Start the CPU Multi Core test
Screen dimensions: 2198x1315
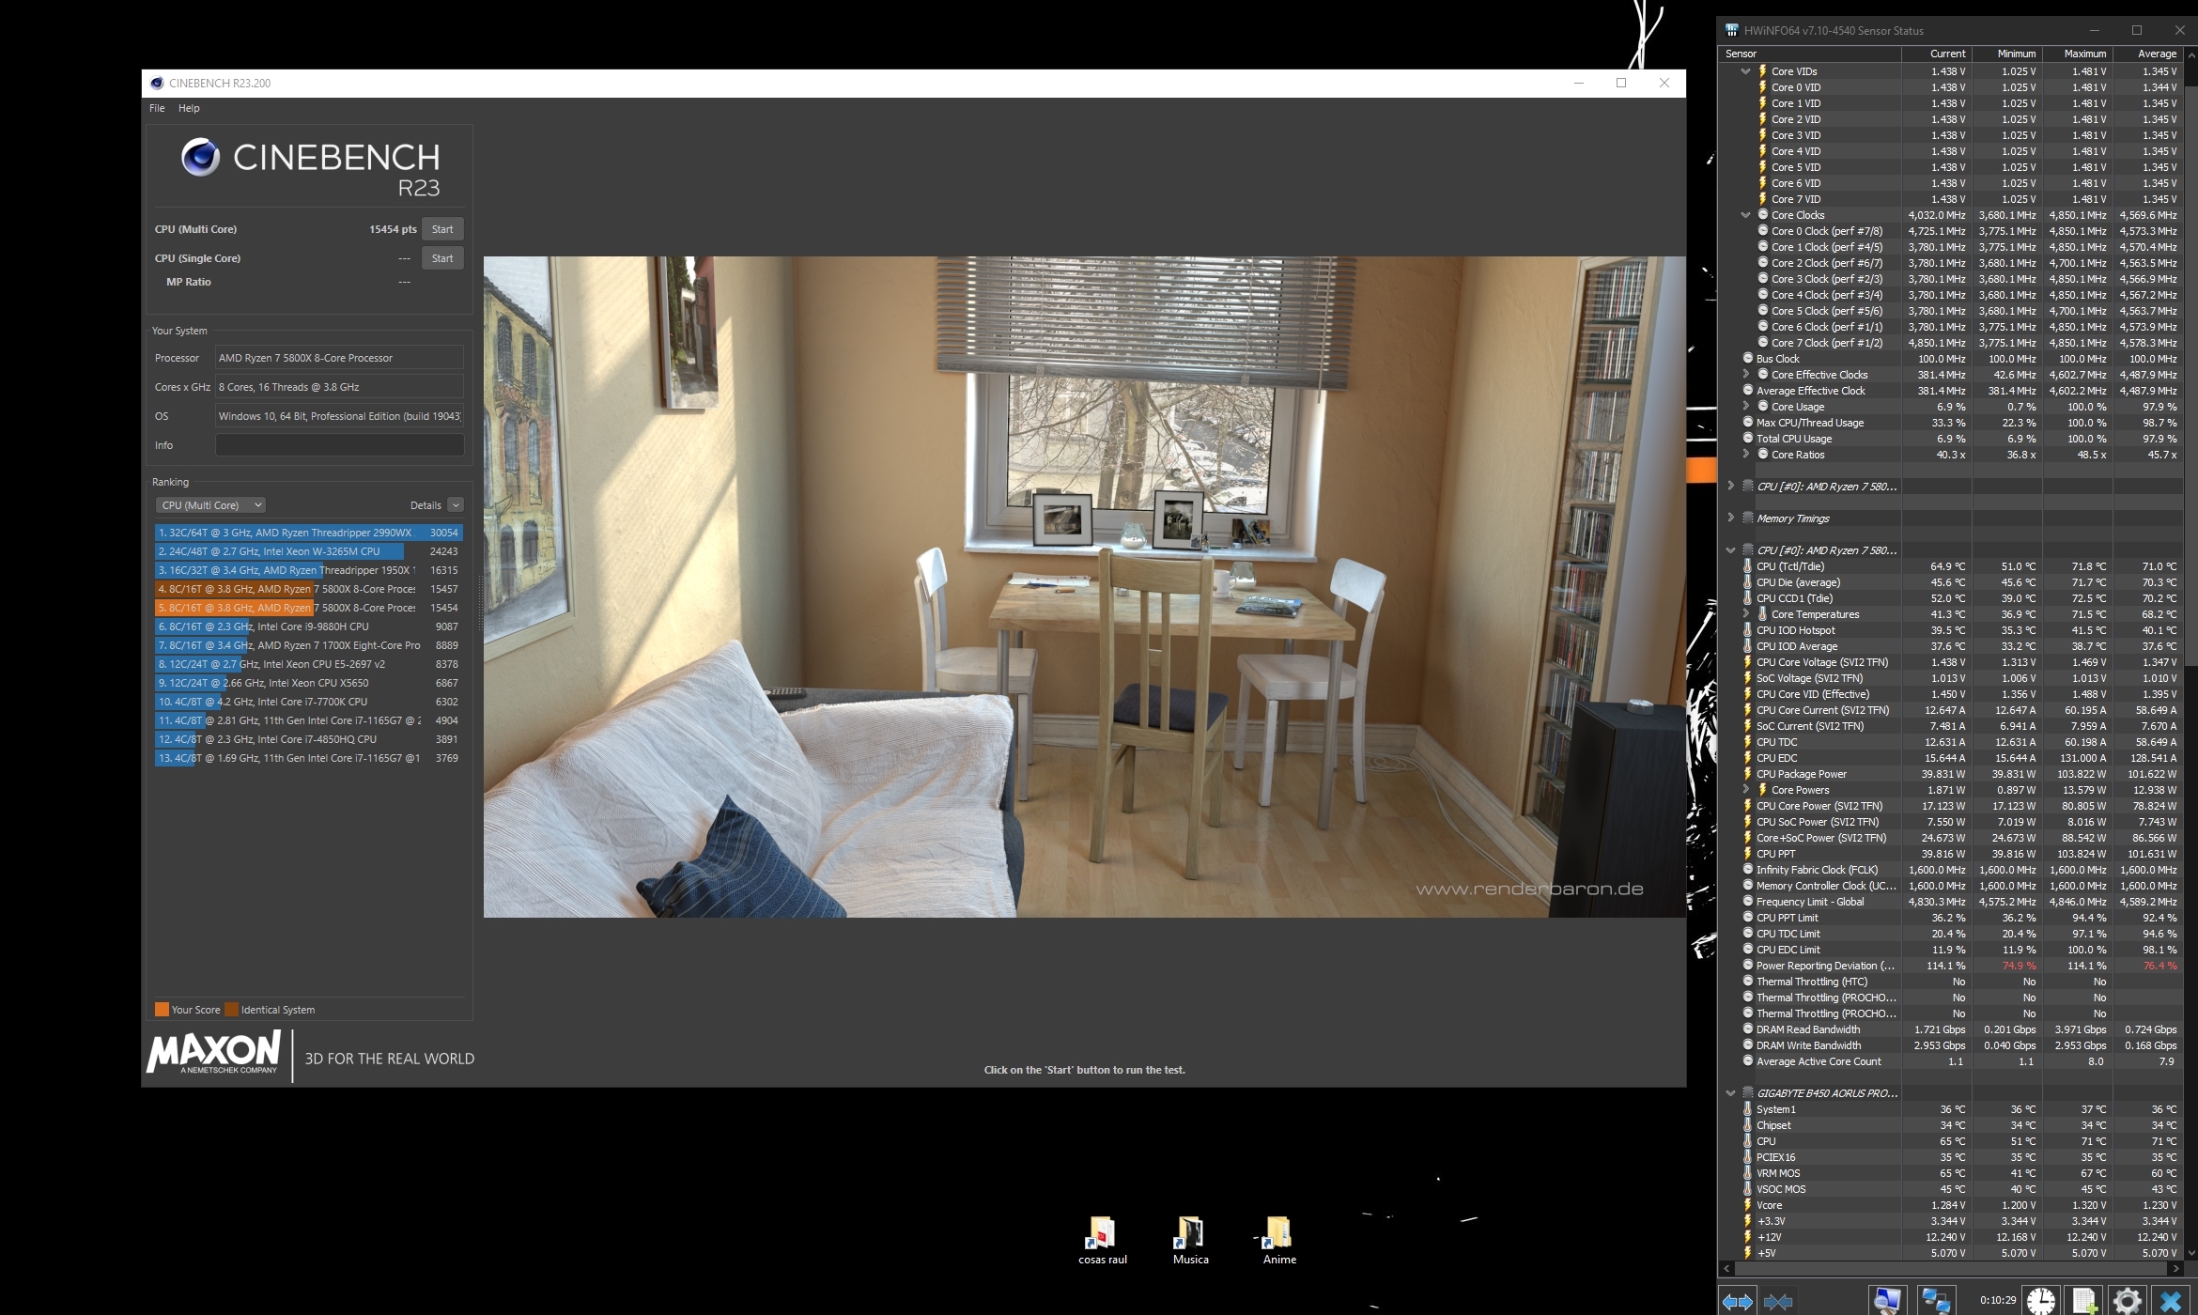click(442, 229)
